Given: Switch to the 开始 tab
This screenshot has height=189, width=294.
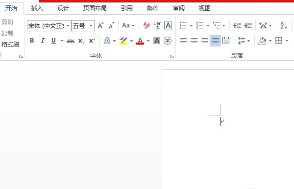Looking at the screenshot, I should click(x=11, y=8).
